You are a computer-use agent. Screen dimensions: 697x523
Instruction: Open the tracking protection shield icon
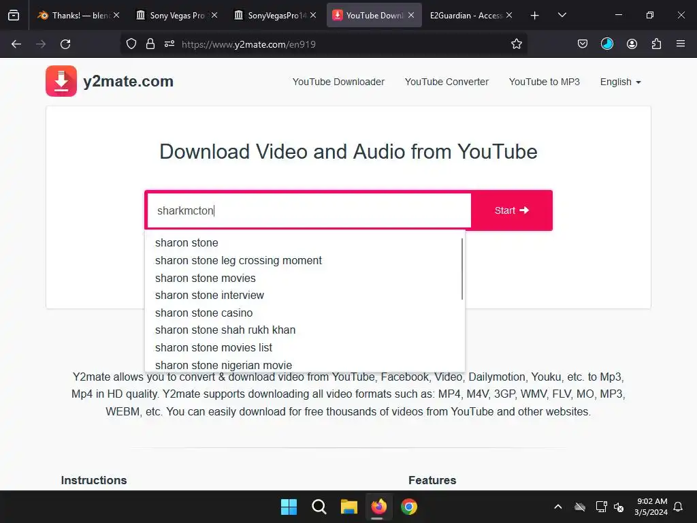tap(131, 44)
